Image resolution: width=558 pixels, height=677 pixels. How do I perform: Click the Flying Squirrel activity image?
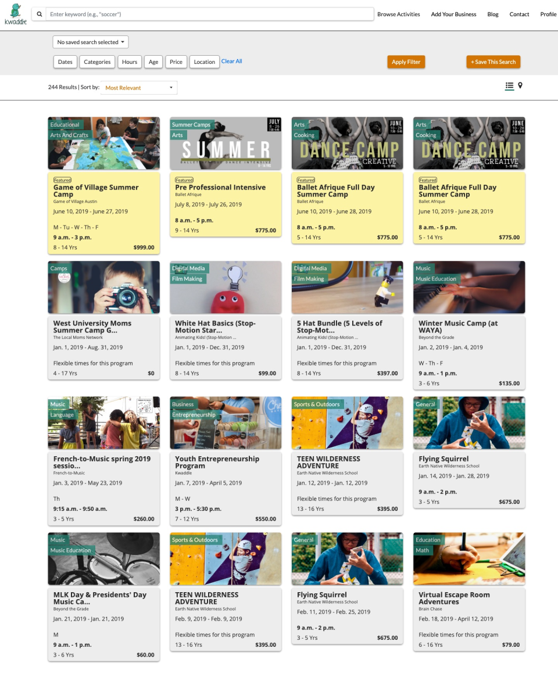pyautogui.click(x=468, y=422)
